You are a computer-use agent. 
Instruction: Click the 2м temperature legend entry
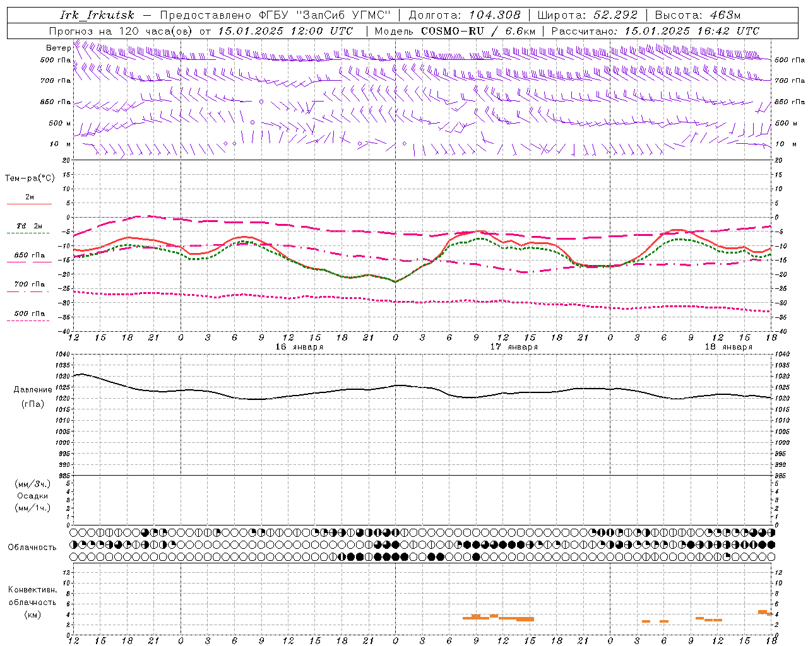30,197
